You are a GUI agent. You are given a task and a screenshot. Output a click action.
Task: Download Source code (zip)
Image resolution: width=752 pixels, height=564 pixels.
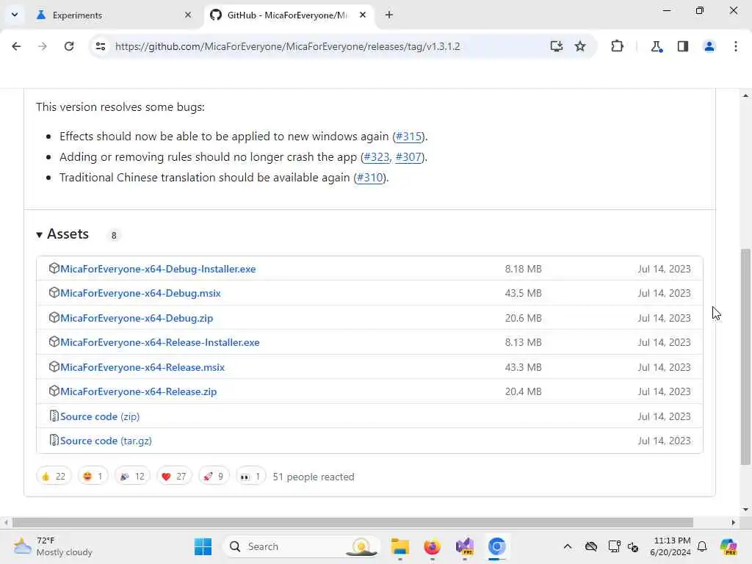point(100,417)
